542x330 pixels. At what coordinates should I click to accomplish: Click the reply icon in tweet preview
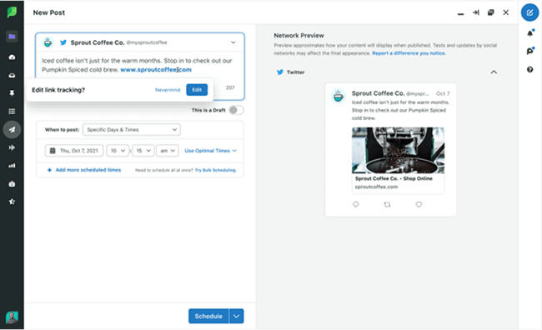pyautogui.click(x=356, y=204)
